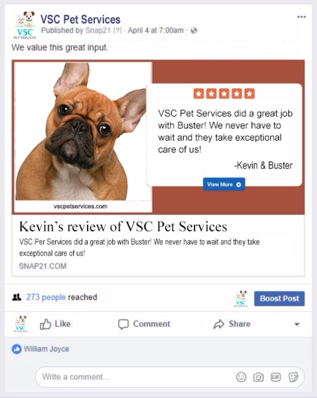Open the Snap21 publisher link

coord(98,30)
